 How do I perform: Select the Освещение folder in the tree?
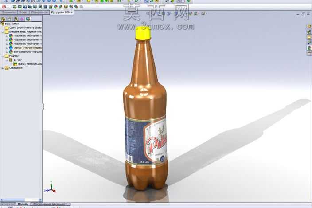pyautogui.click(x=14, y=68)
